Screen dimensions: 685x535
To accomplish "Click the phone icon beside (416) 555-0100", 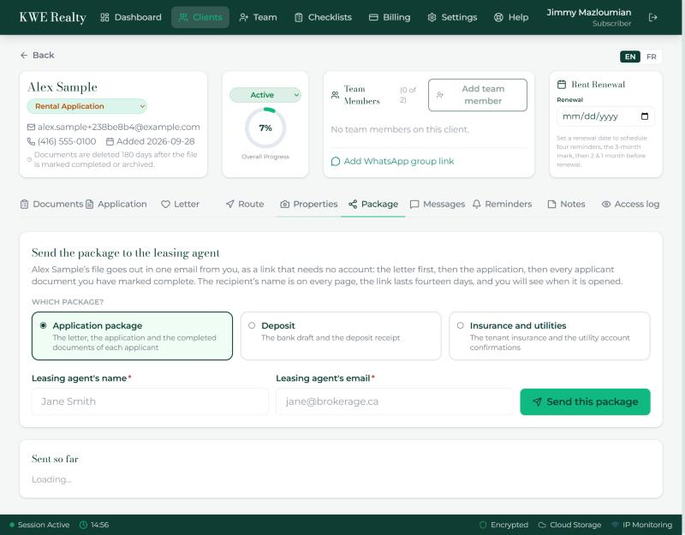I will coord(31,141).
